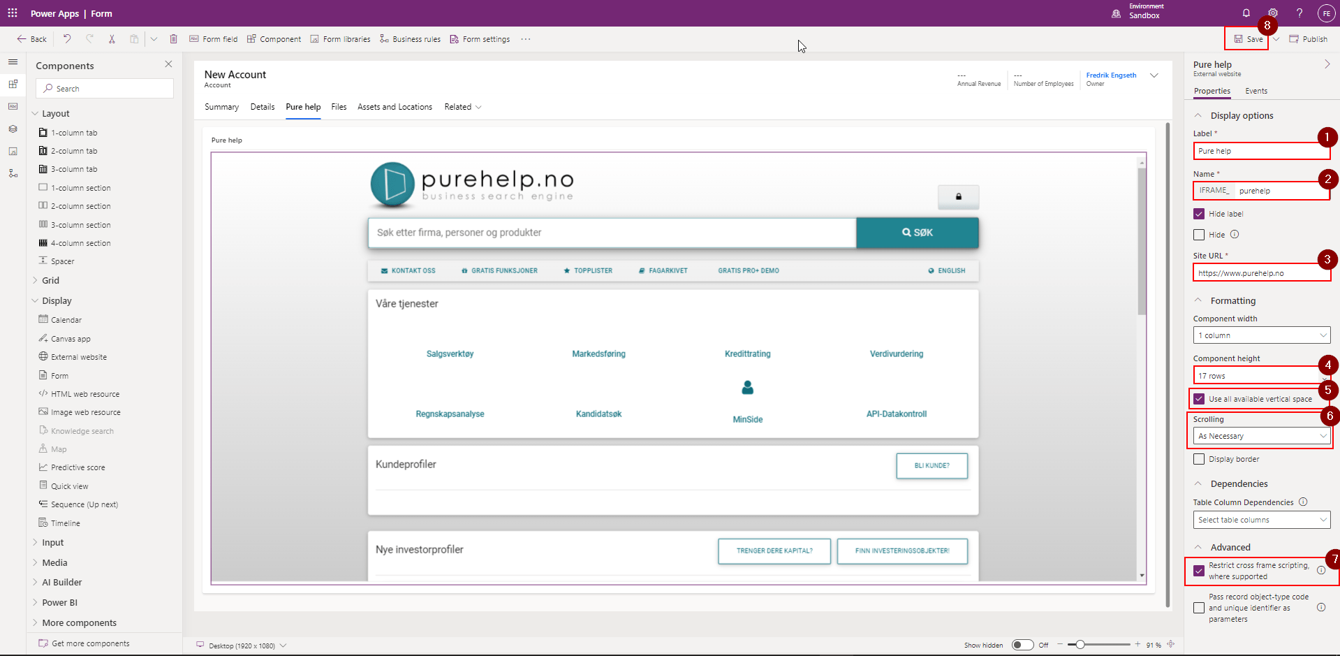Collapse the Layout section
Image resolution: width=1340 pixels, height=656 pixels.
pos(35,113)
